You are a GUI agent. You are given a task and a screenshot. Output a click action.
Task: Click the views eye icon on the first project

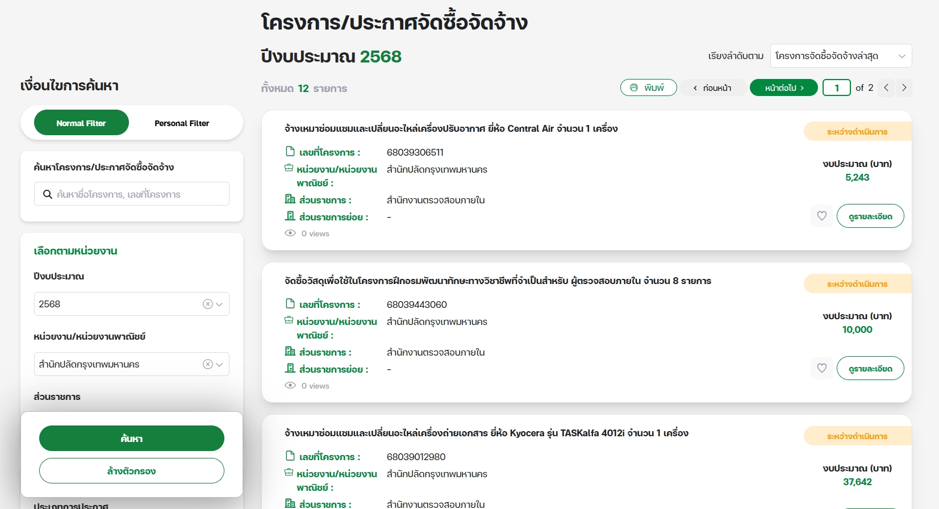290,233
